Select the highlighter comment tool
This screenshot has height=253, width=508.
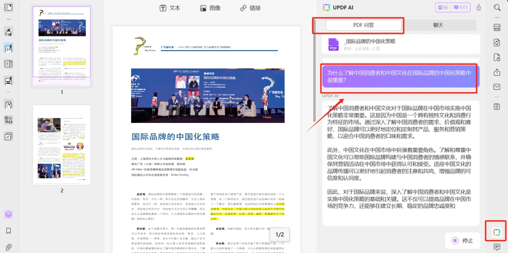(x=8, y=32)
